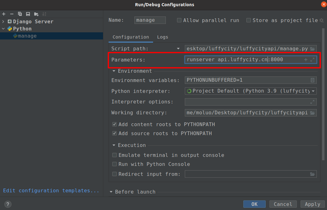Click the Copy Configuration icon
This screenshot has width=327, height=210.
point(20,14)
